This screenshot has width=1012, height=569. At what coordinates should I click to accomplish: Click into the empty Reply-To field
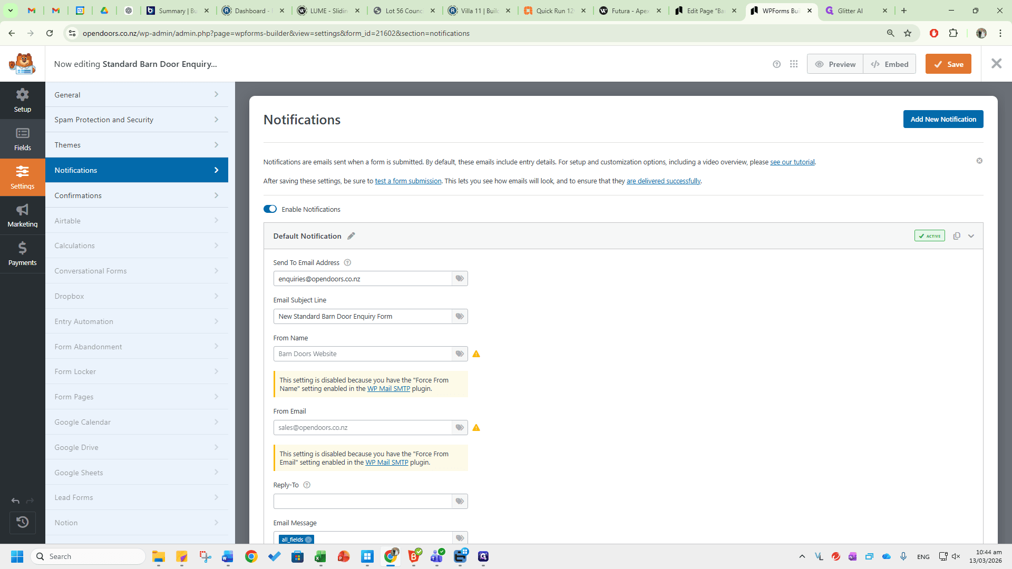(x=363, y=502)
